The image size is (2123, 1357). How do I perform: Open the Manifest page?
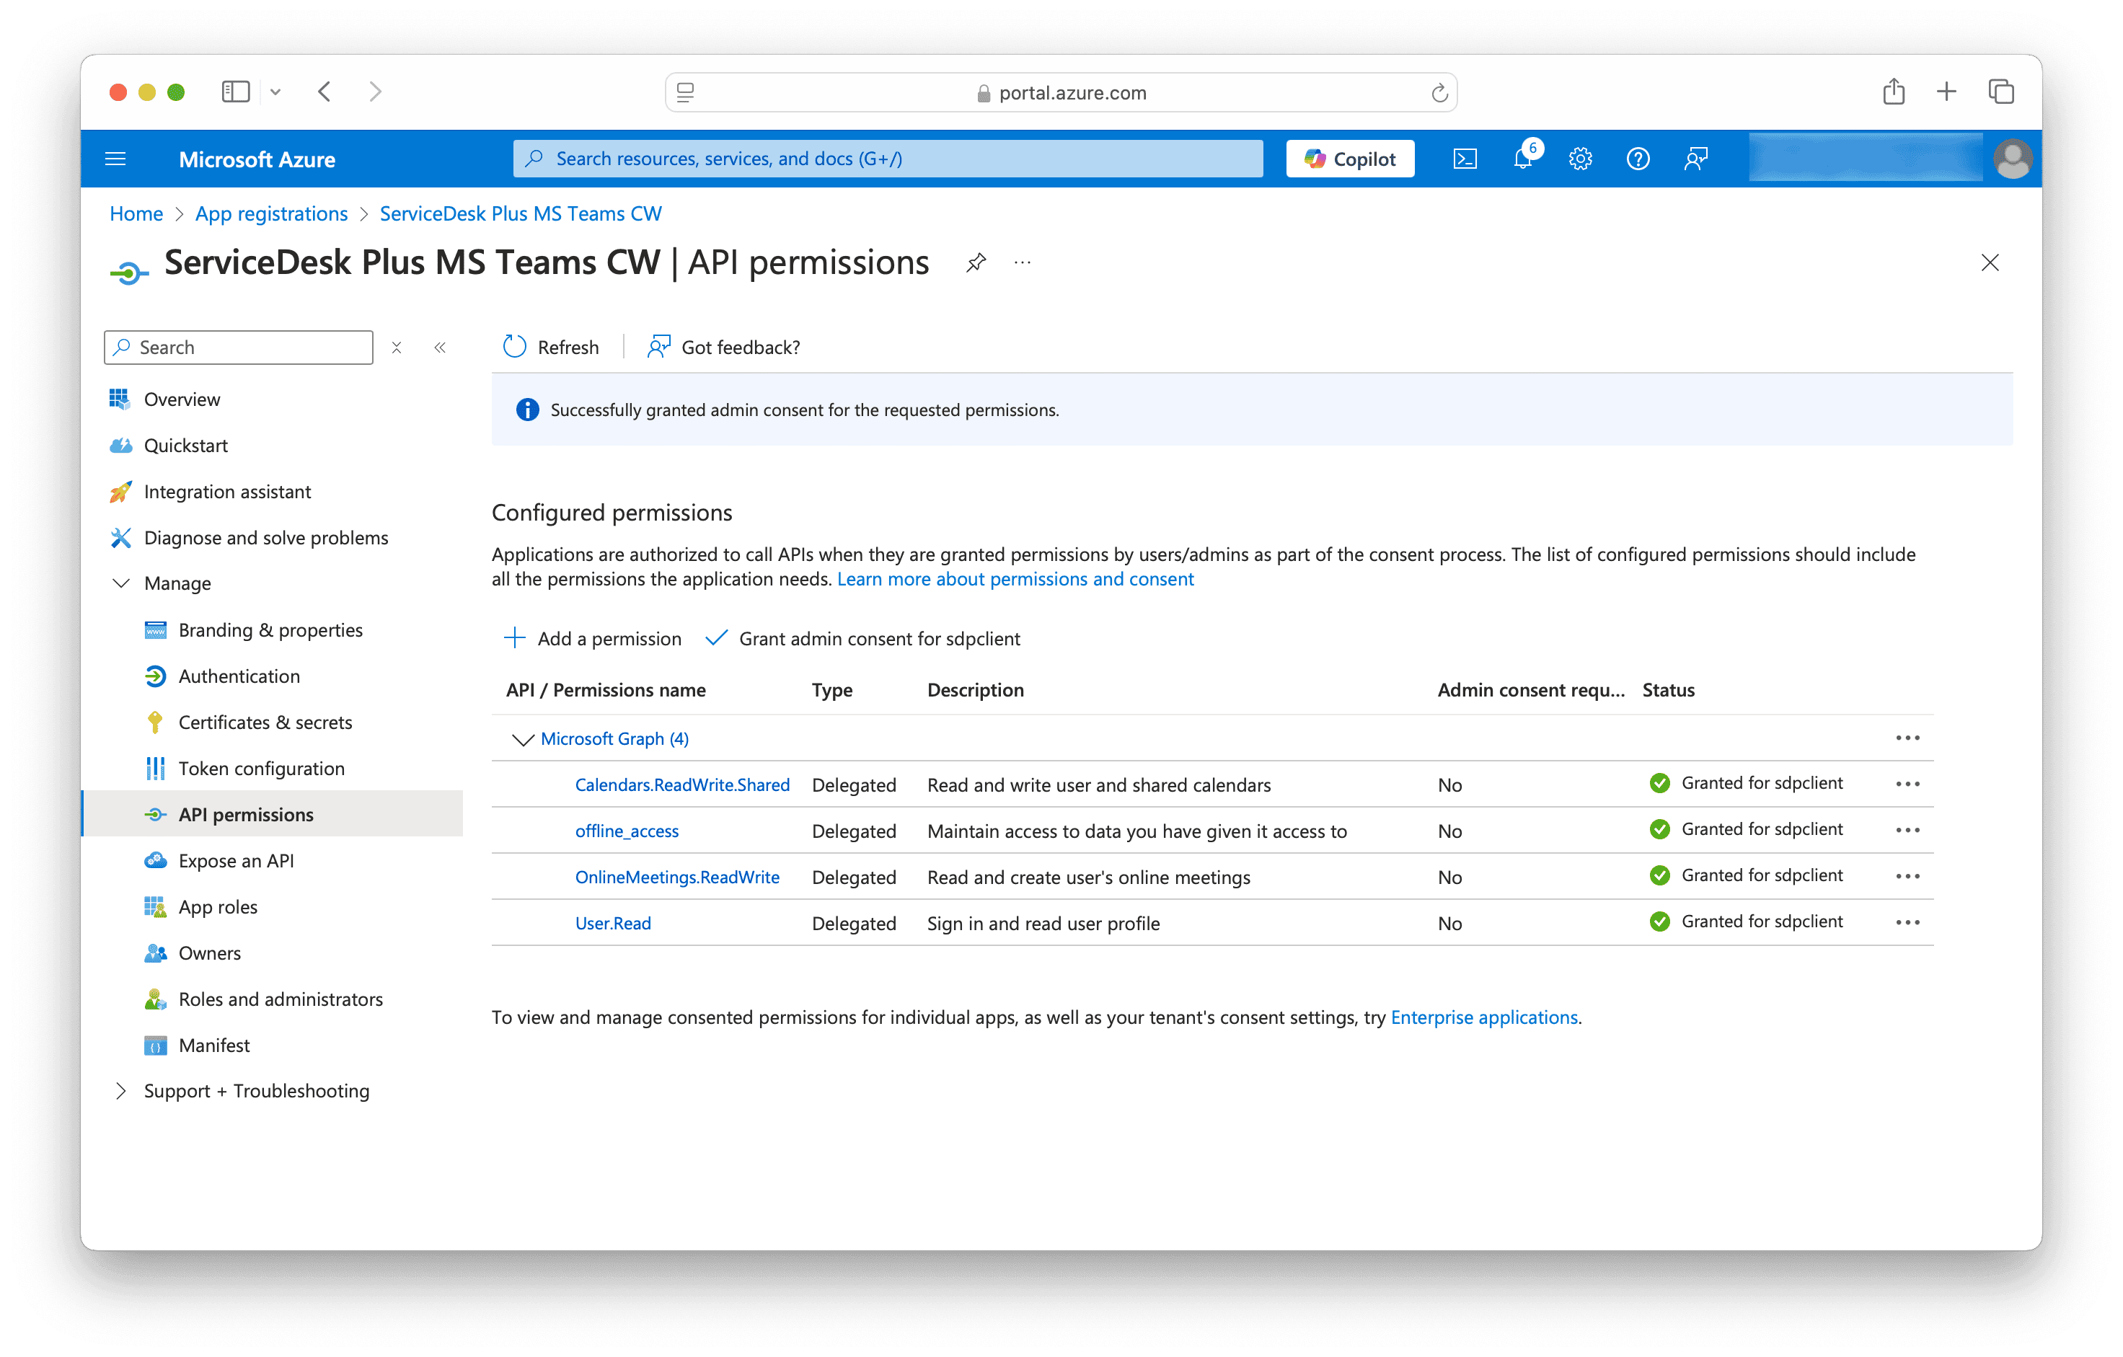[x=213, y=1045]
